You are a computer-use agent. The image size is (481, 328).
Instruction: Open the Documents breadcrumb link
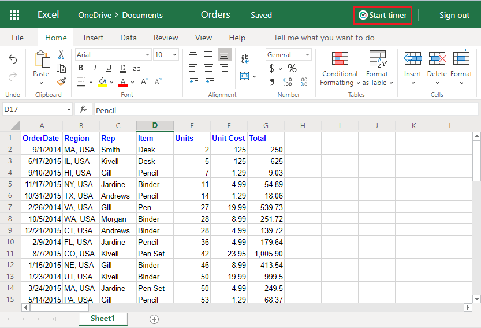point(142,16)
